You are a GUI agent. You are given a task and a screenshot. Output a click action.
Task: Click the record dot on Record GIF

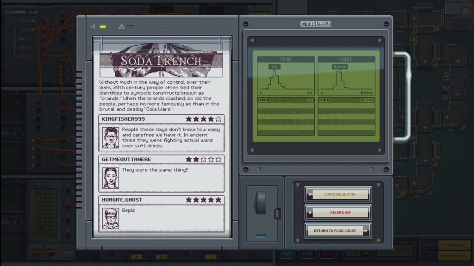tap(310, 212)
